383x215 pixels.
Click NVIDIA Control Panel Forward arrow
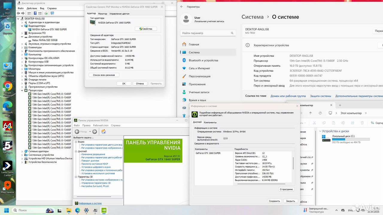click(x=95, y=131)
